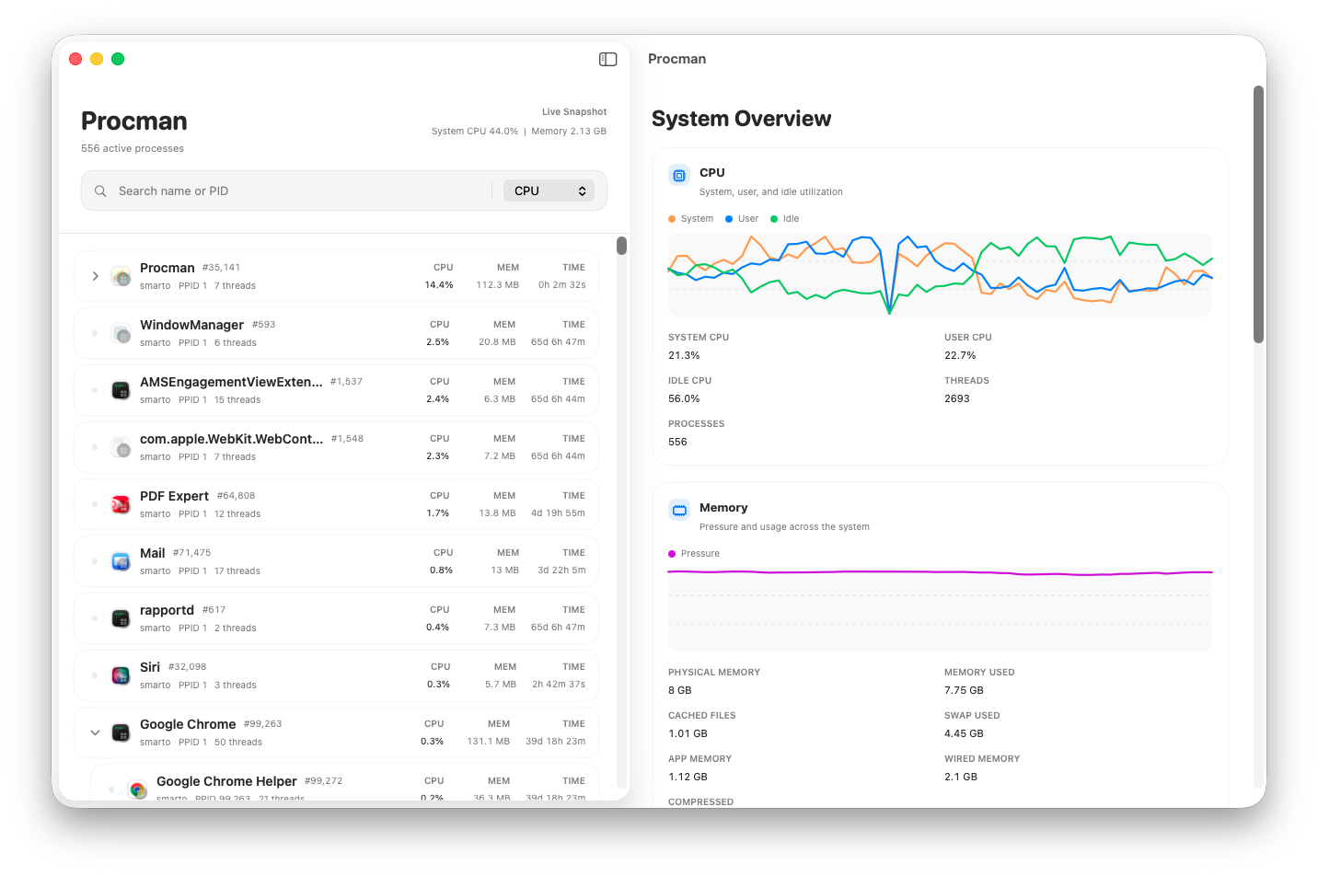Click the Memory card icon in overview
Screen dimensions: 1318x876
tap(679, 510)
